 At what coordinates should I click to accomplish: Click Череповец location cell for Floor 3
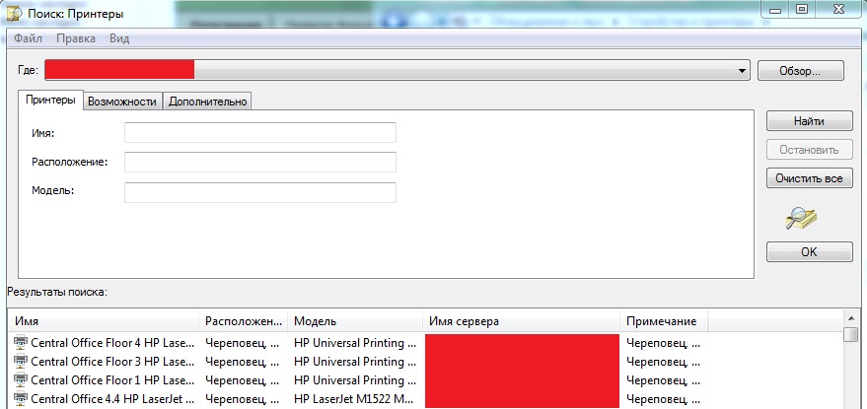(243, 362)
